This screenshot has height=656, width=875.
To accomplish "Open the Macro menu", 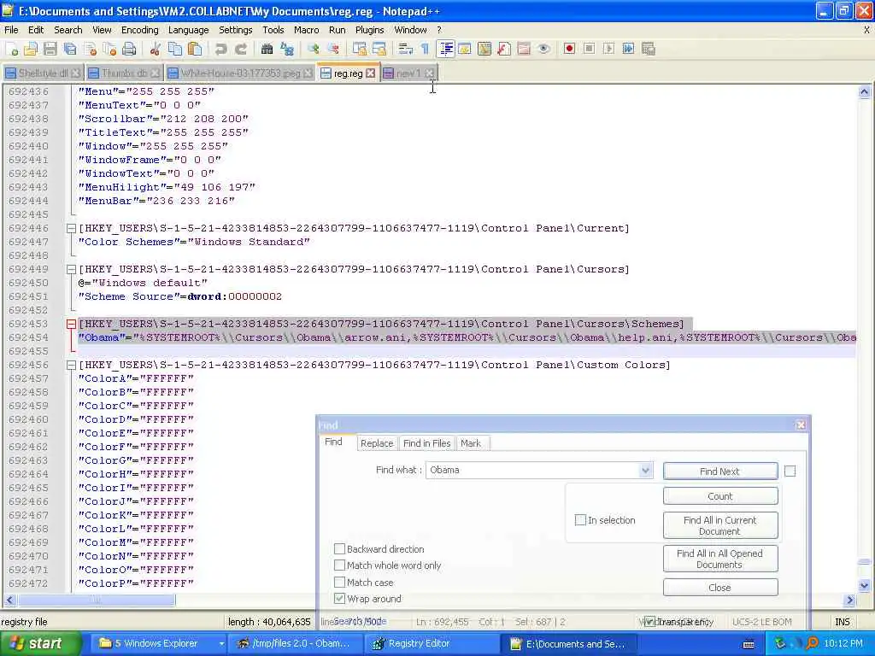I will 307,30.
